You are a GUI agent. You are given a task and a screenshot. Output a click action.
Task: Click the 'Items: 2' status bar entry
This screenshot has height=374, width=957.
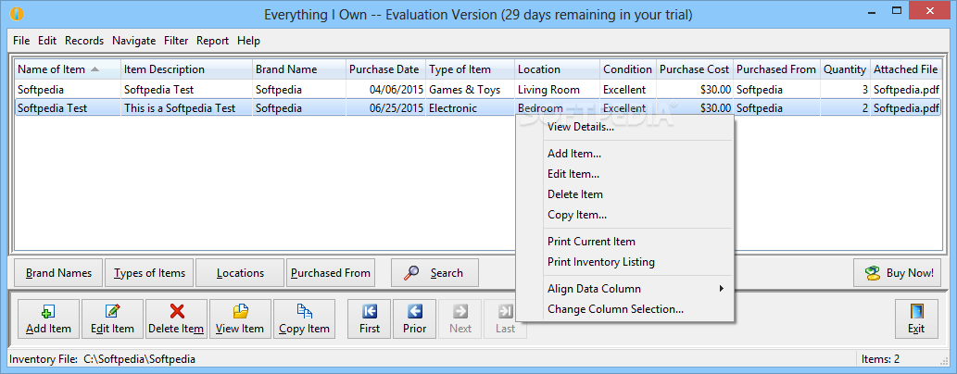pos(879,359)
